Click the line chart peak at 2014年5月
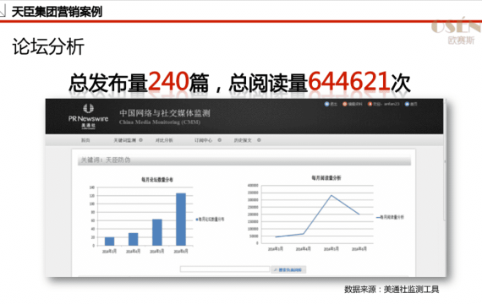Image resolution: width=482 pixels, height=304 pixels. tap(331, 195)
